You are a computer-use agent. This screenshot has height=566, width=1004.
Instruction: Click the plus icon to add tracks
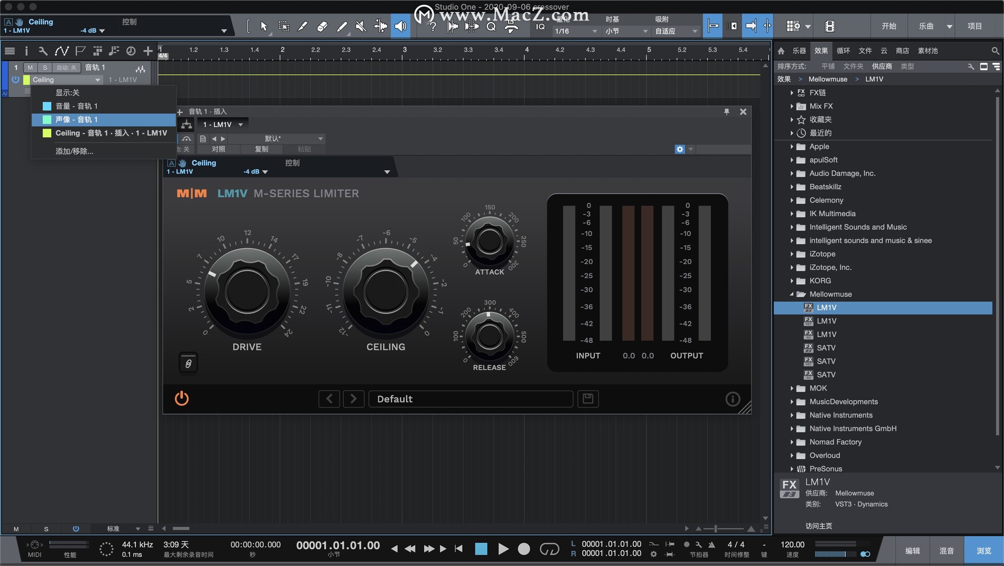coord(148,51)
